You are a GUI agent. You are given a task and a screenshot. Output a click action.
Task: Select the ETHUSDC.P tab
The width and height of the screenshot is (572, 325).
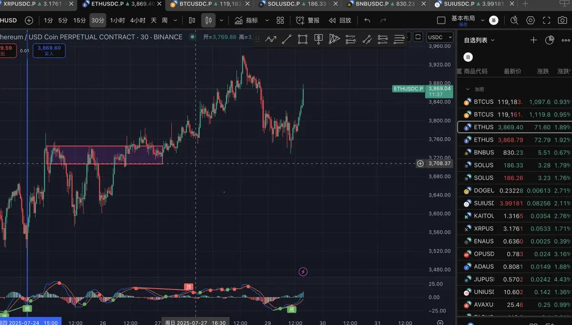122,4
